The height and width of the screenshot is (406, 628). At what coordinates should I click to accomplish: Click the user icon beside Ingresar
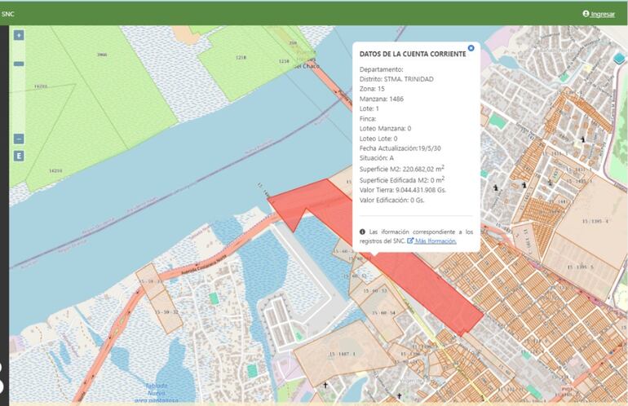pyautogui.click(x=586, y=14)
